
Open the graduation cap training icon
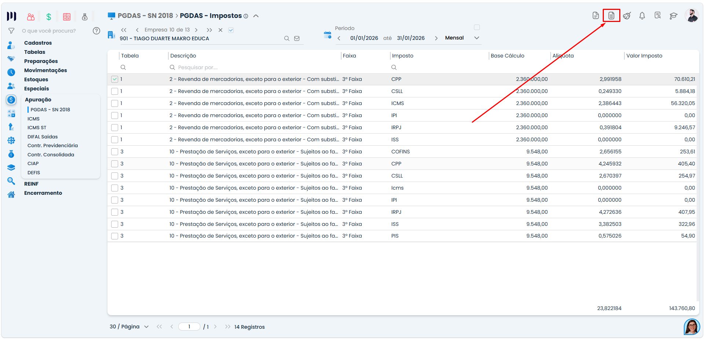[x=673, y=16]
